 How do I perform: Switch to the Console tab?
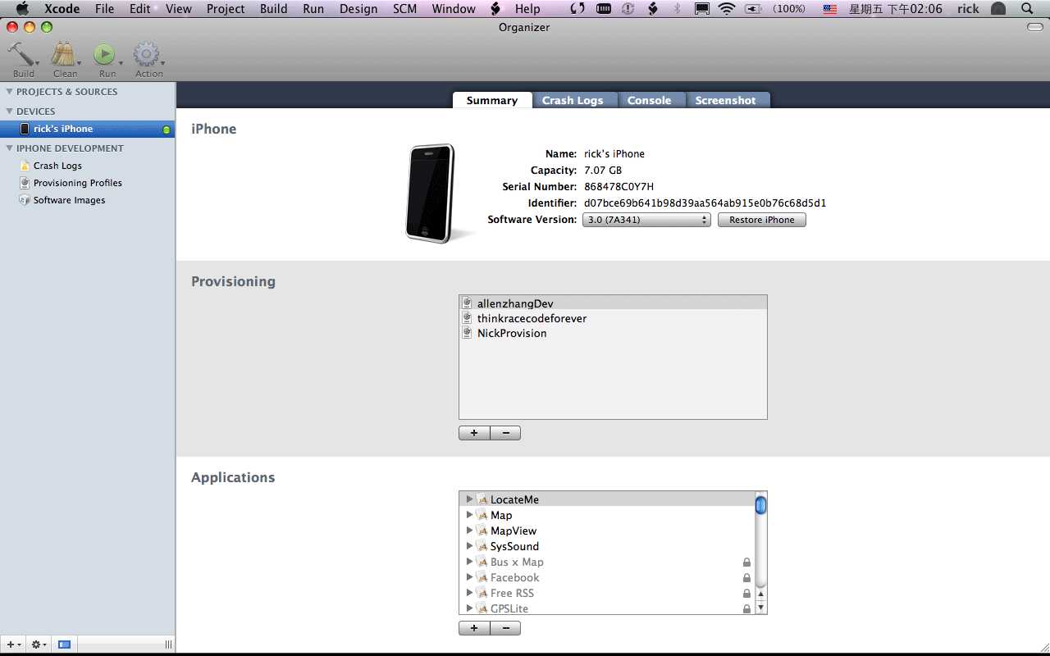point(649,100)
